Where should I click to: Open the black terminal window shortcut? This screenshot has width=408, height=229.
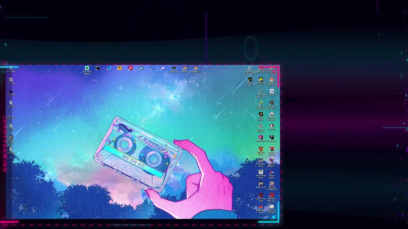98,68
